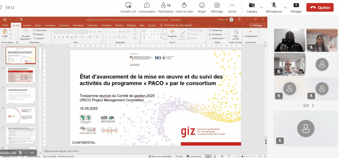
Task: Open the Section dropdown
Action: click(39, 38)
